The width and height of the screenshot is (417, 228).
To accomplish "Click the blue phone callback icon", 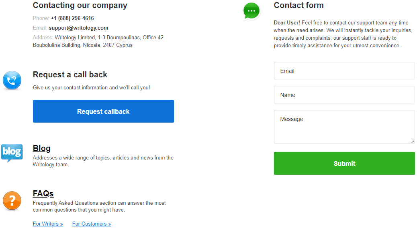I will 12,80.
